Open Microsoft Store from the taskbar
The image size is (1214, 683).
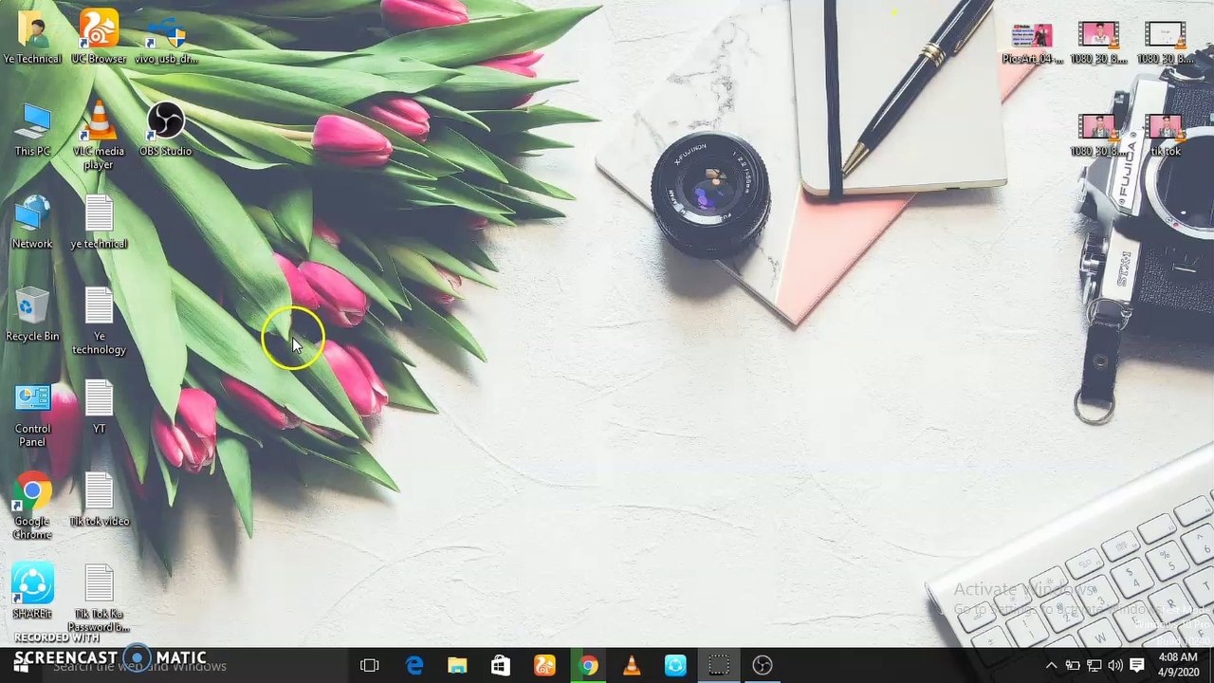point(500,666)
